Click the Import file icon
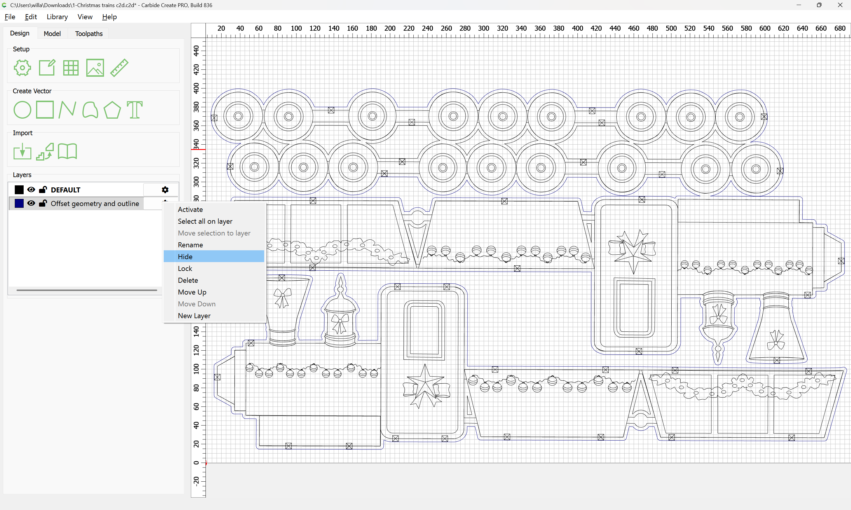The height and width of the screenshot is (510, 851). point(22,152)
